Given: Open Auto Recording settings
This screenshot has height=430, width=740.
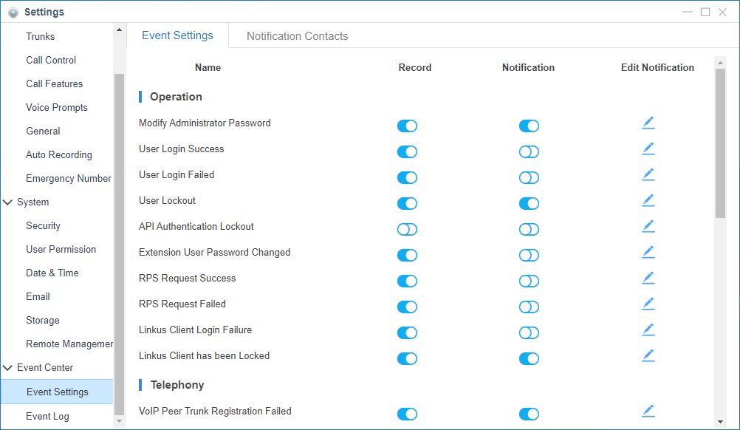Looking at the screenshot, I should pos(59,155).
